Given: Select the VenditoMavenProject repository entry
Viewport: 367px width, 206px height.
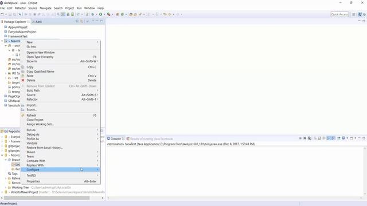Looking at the screenshot, I should tap(54, 192).
